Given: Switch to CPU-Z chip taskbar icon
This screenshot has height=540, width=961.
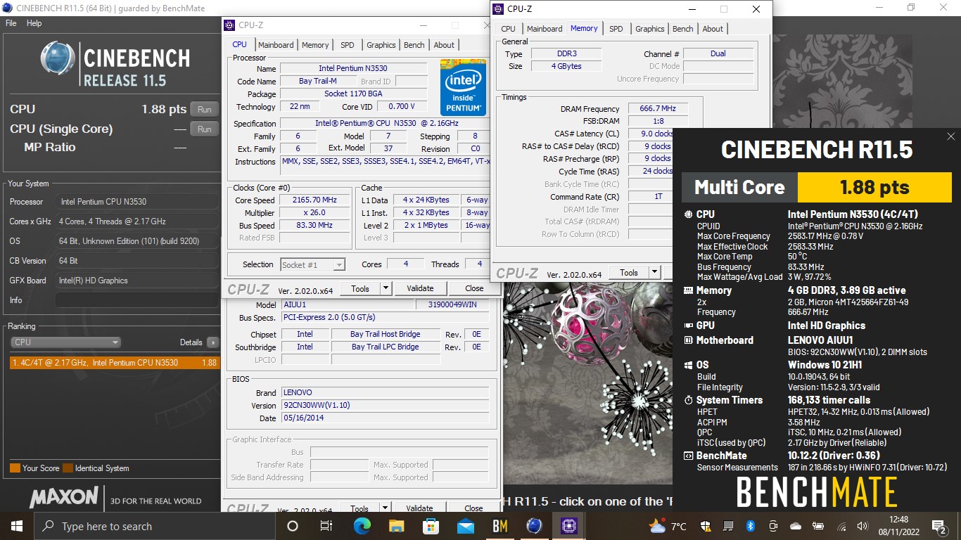Looking at the screenshot, I should (568, 526).
